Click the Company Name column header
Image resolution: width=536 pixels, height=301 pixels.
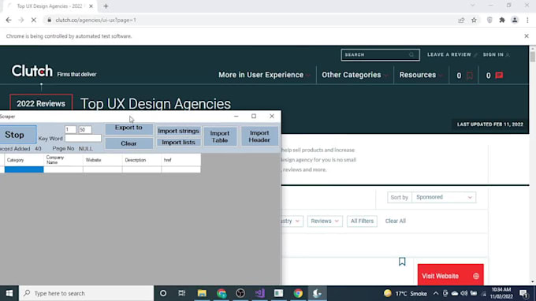63,160
